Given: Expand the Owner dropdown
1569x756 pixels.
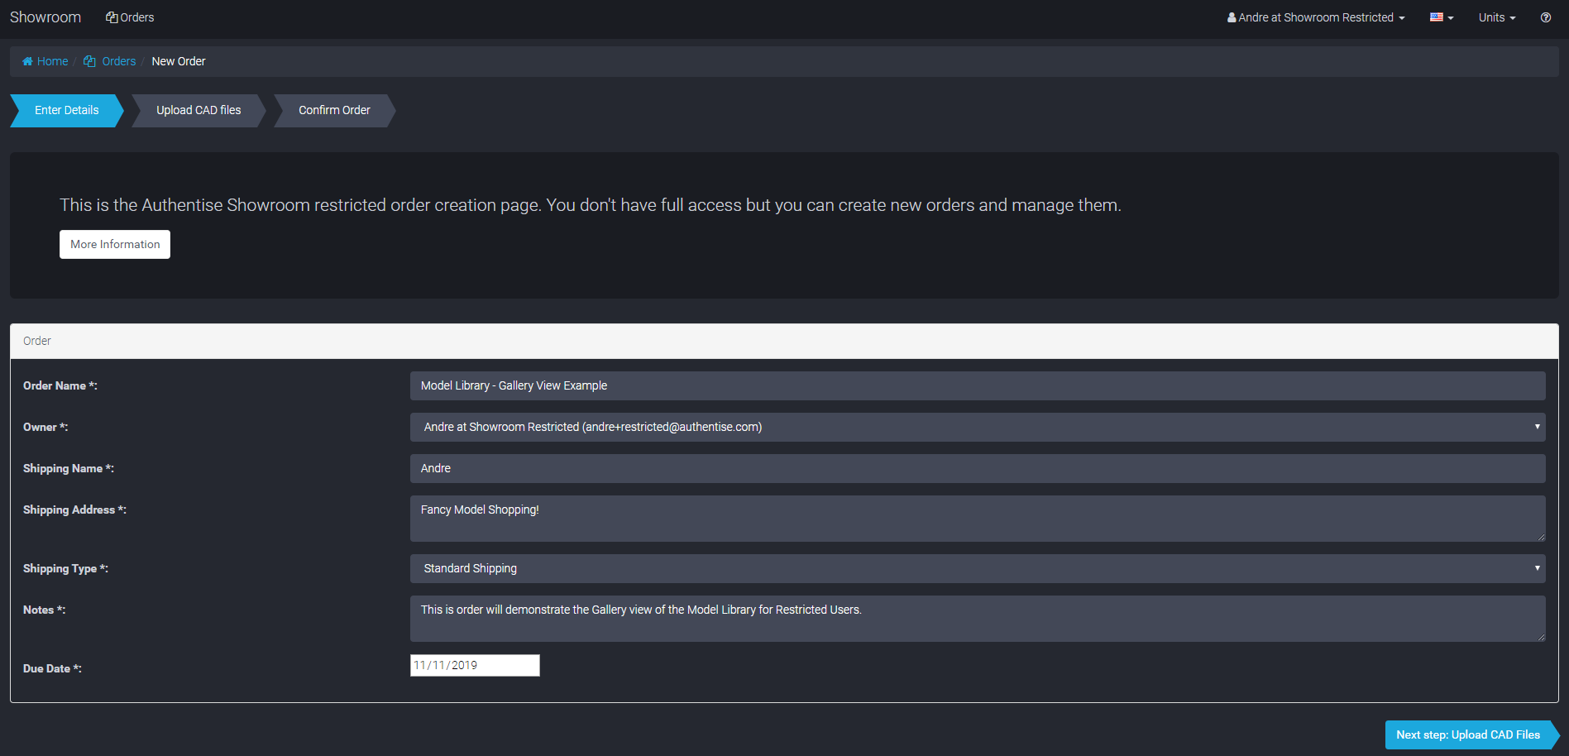Looking at the screenshot, I should tap(977, 427).
